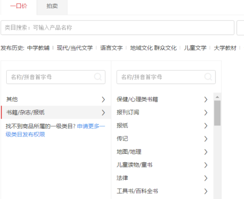Click the arrow beside 报纸 subcategory
Screen dimensions: 244x199
tap(206, 126)
